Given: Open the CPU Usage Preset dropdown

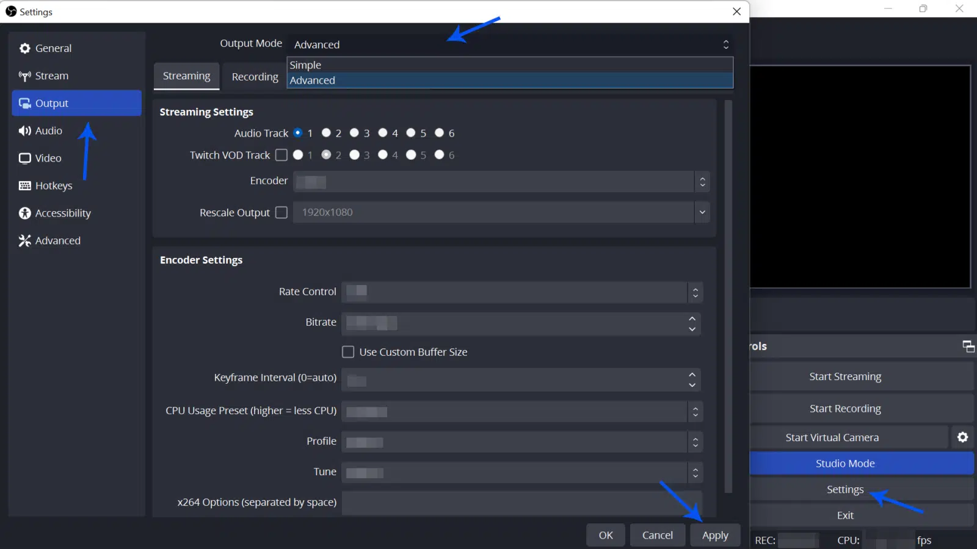Looking at the screenshot, I should point(695,412).
